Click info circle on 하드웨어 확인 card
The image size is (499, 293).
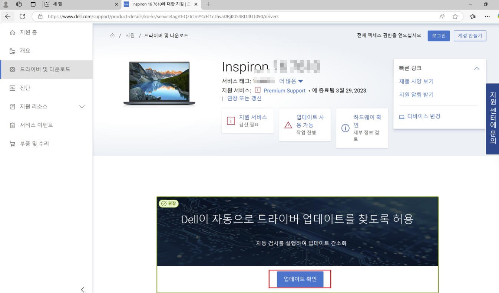pyautogui.click(x=345, y=128)
